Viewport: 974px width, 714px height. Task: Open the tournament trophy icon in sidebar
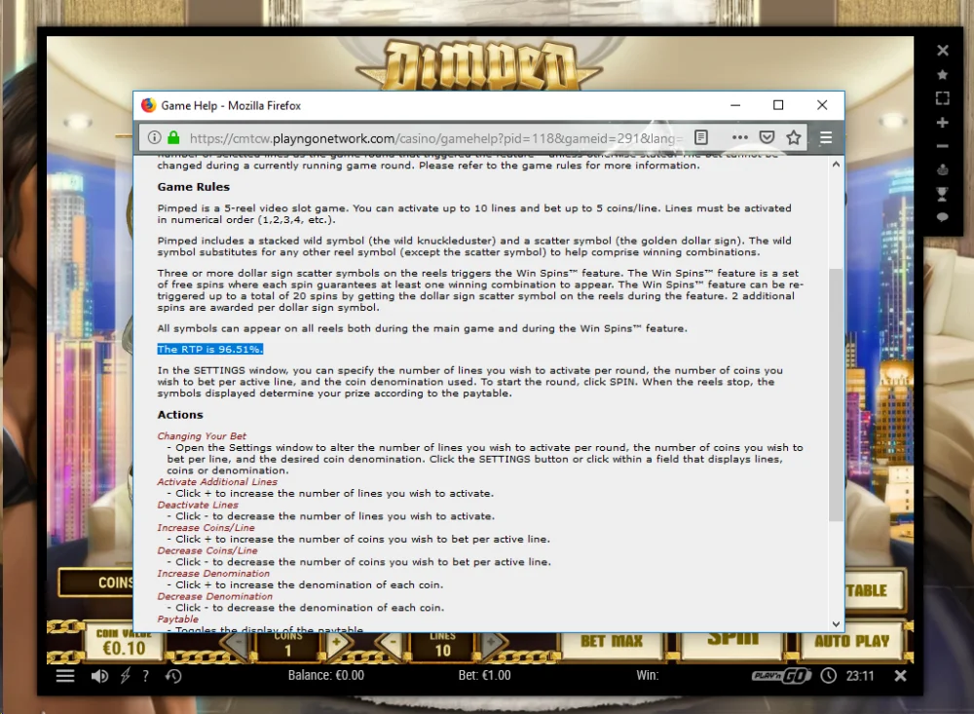[x=942, y=194]
